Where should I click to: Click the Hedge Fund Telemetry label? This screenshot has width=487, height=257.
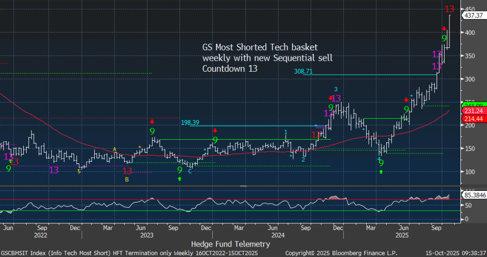point(230,244)
